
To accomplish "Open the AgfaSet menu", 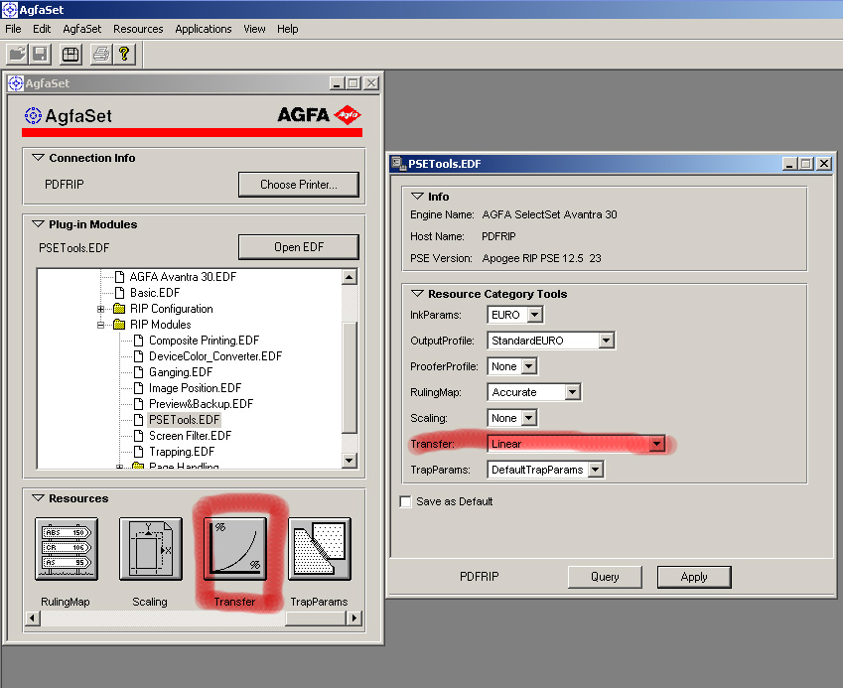I will pos(81,29).
